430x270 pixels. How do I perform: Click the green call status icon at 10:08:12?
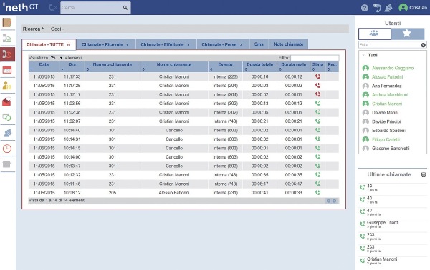317,192
